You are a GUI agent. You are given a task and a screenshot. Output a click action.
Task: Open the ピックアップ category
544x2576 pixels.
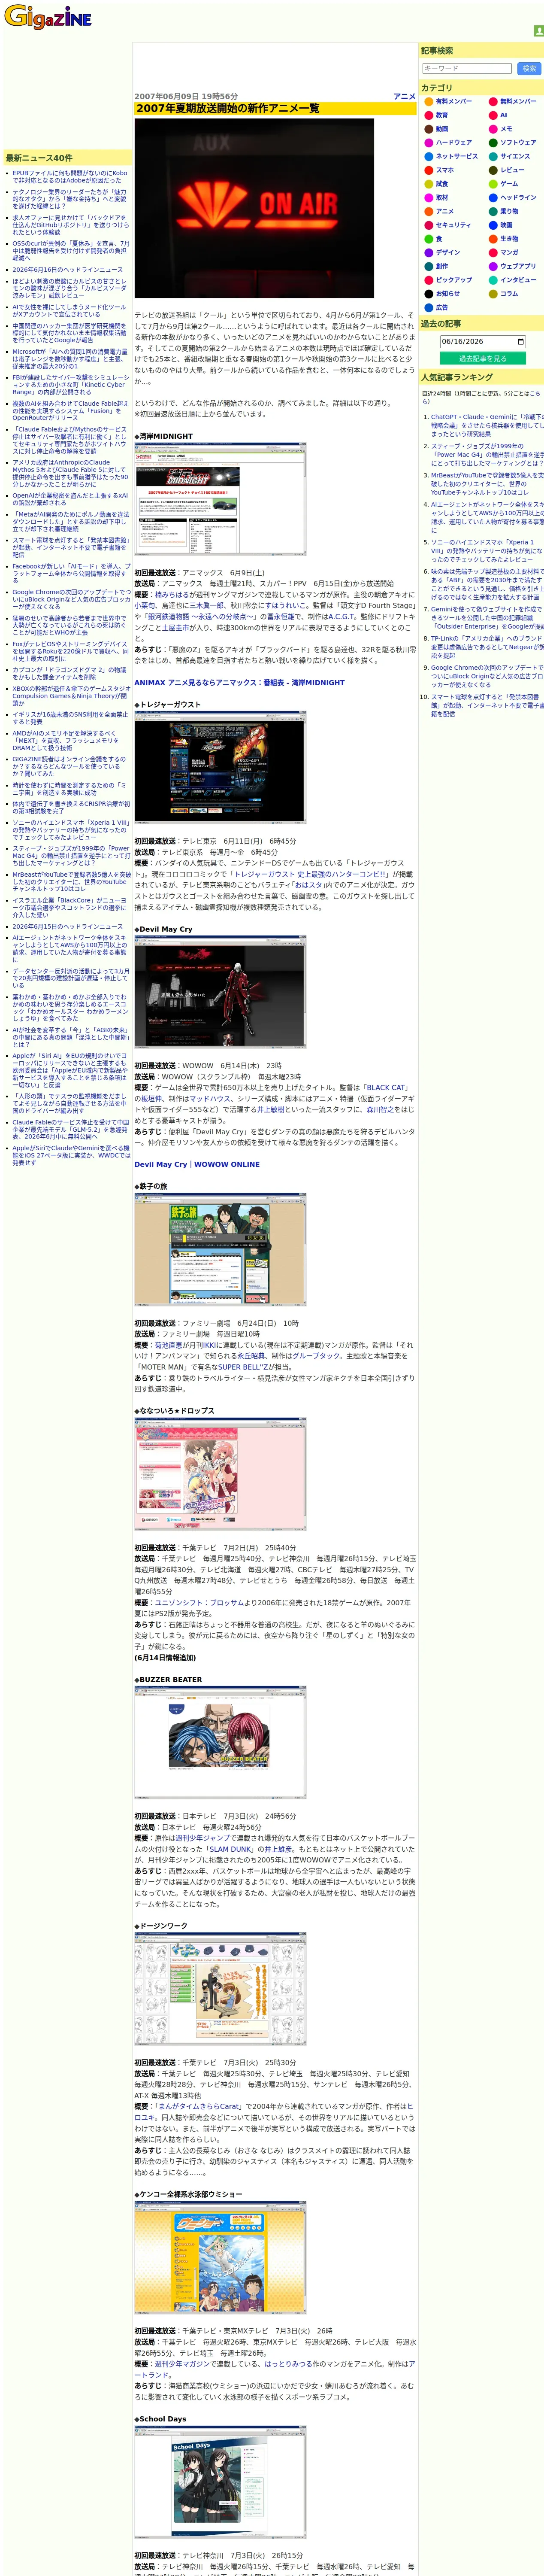(x=454, y=280)
